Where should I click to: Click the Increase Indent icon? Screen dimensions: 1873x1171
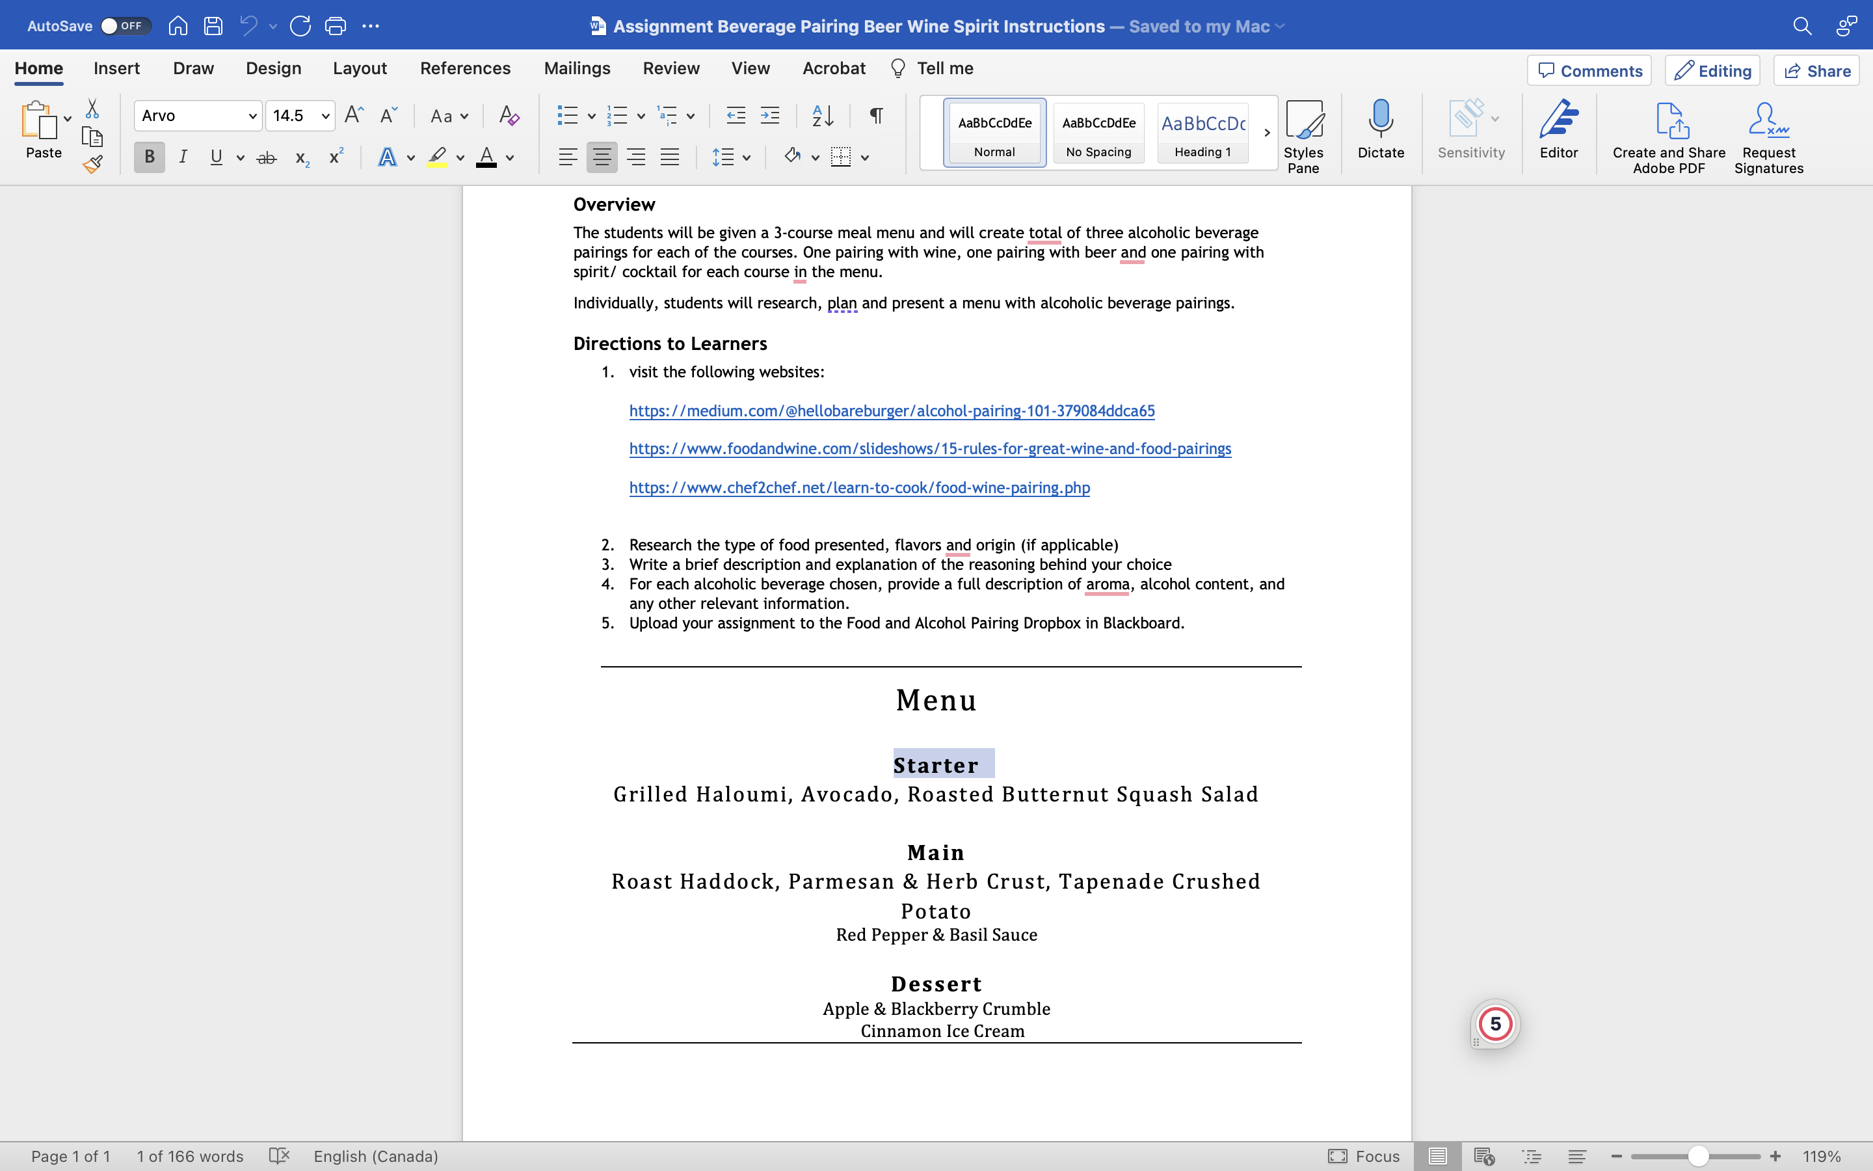tap(769, 116)
